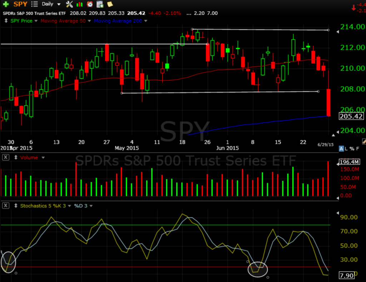This screenshot has height=282, width=366.
Task: Click the scale arrow near 204.00
Action: point(337,132)
